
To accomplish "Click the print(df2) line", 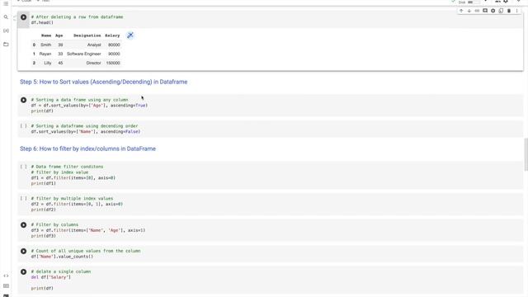I will click(44, 210).
